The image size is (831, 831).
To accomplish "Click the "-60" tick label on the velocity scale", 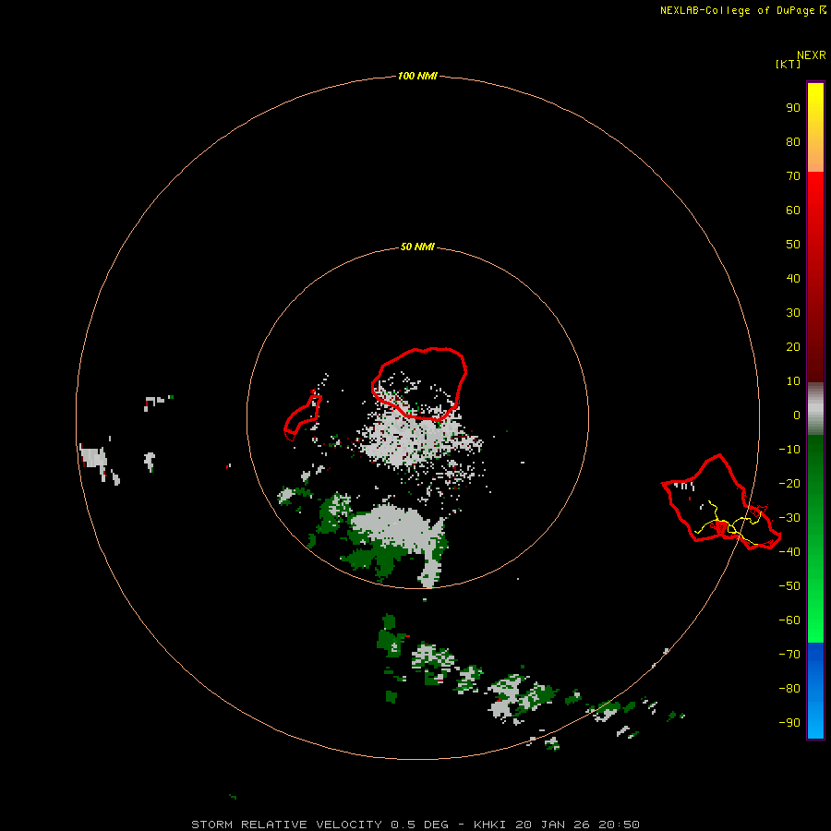I will point(789,620).
